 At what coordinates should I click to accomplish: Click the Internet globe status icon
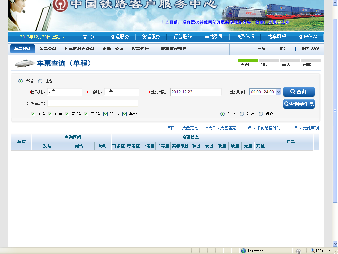pyautogui.click(x=243, y=251)
